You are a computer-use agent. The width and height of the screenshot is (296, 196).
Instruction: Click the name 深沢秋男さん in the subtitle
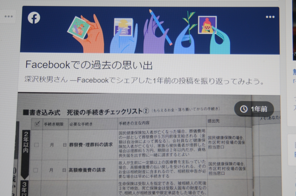(x=46, y=79)
